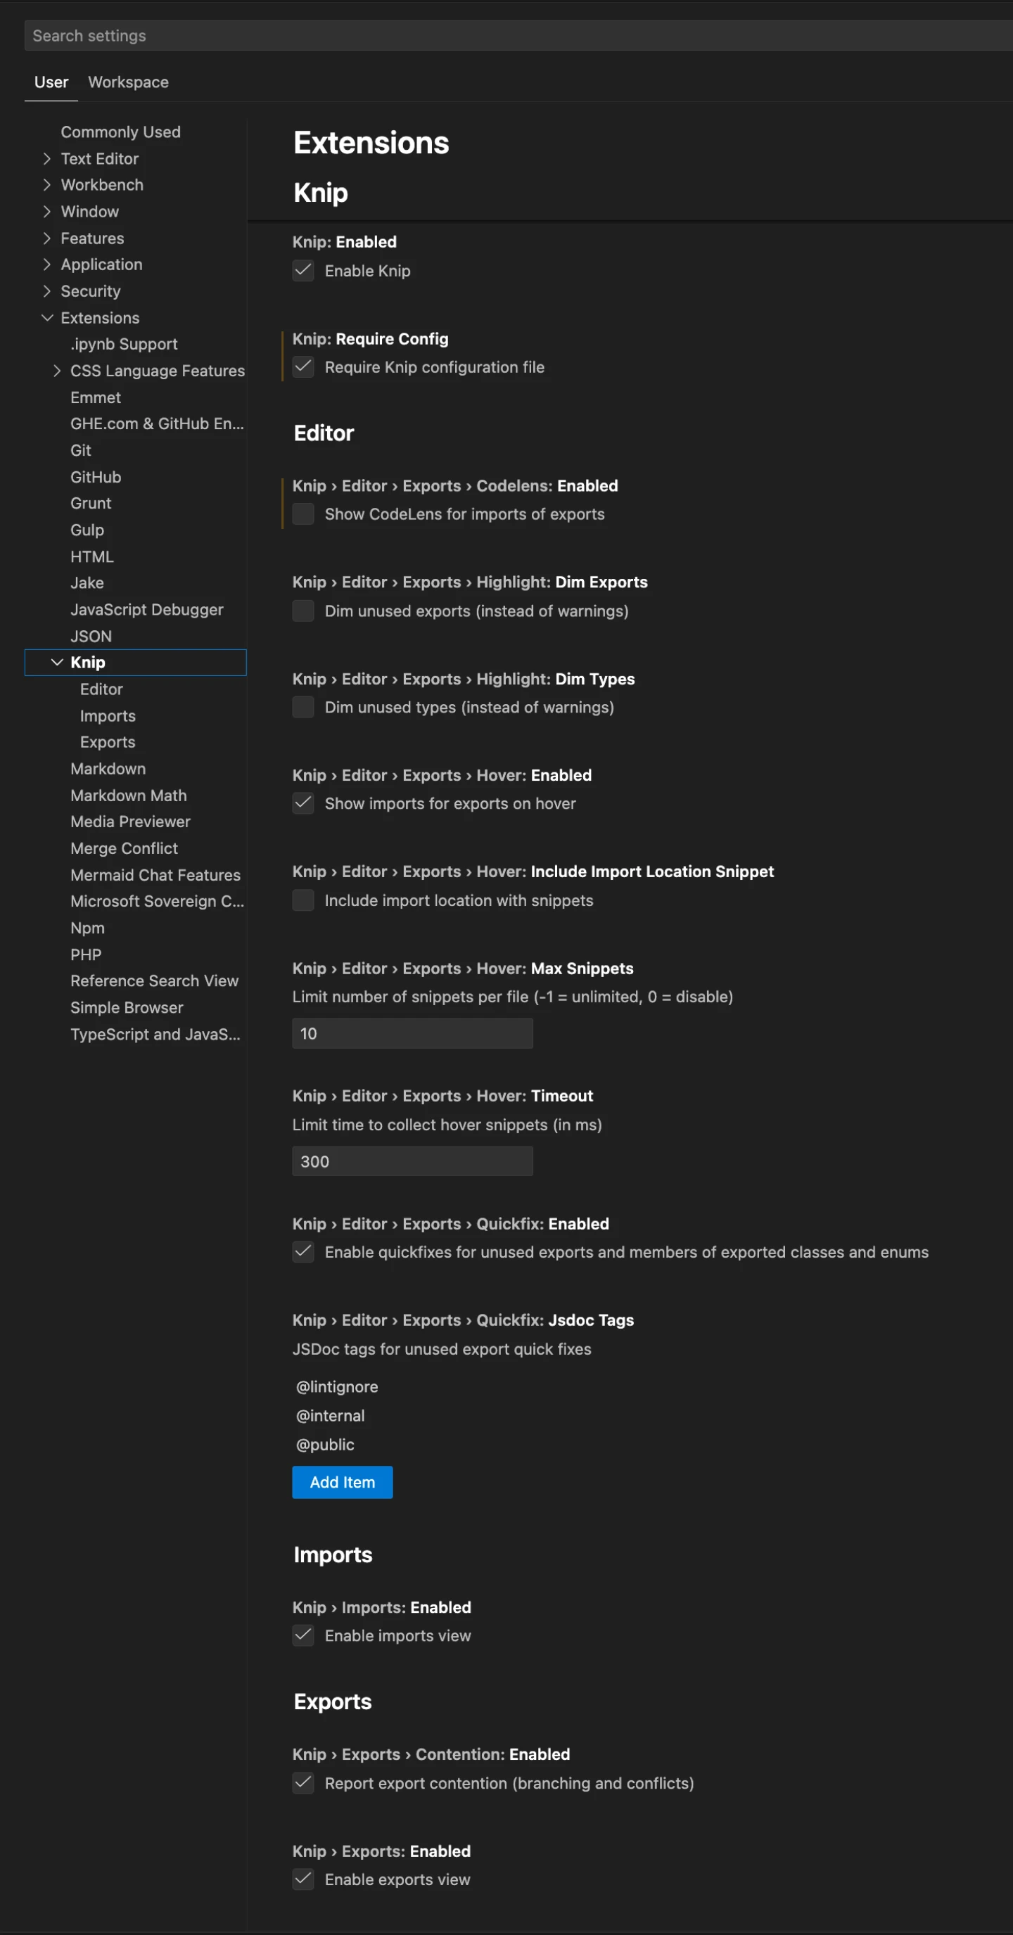The width and height of the screenshot is (1013, 1935).
Task: Toggle Dim unused types setting
Action: pyautogui.click(x=303, y=707)
